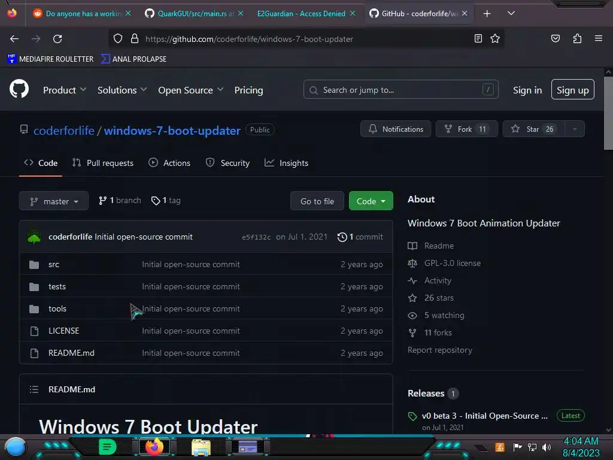Click Report repository link
Image resolution: width=613 pixels, height=460 pixels.
tap(440, 350)
